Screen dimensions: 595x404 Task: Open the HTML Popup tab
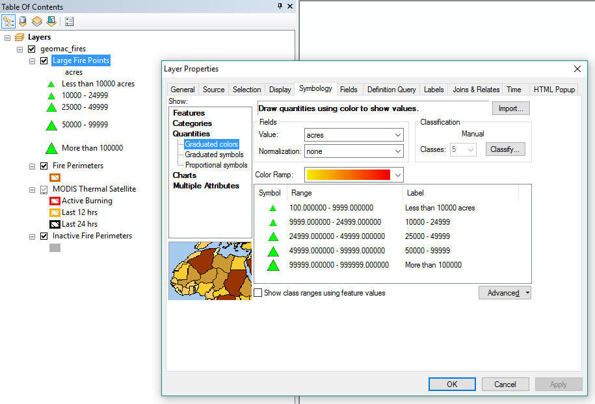pos(554,90)
